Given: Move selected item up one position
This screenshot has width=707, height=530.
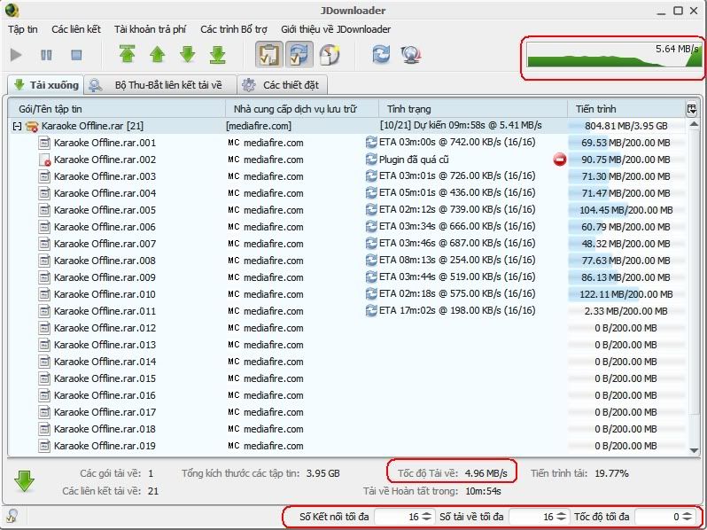Looking at the screenshot, I should (x=157, y=55).
